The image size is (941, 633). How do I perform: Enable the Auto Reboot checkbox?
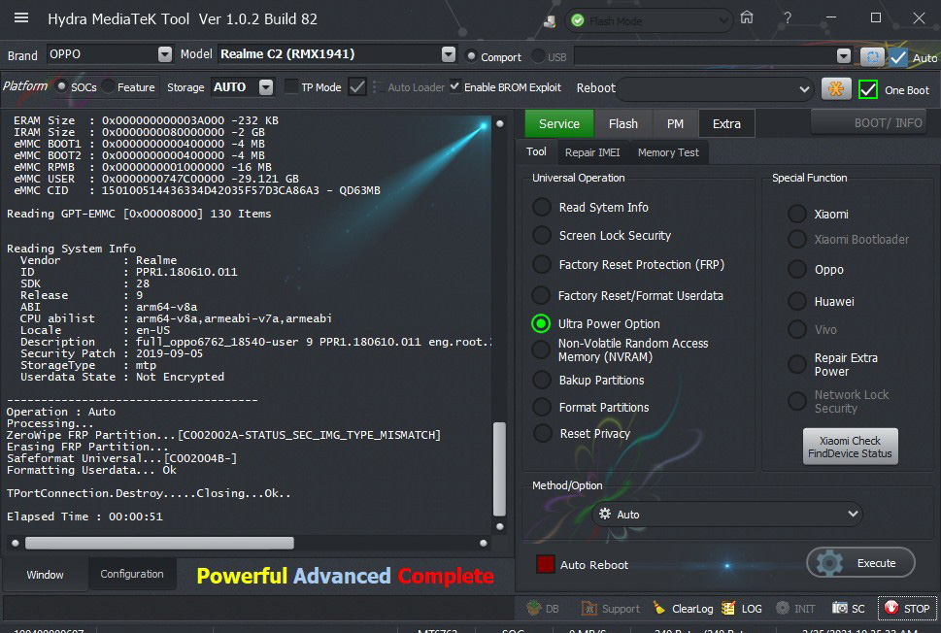[x=546, y=564]
